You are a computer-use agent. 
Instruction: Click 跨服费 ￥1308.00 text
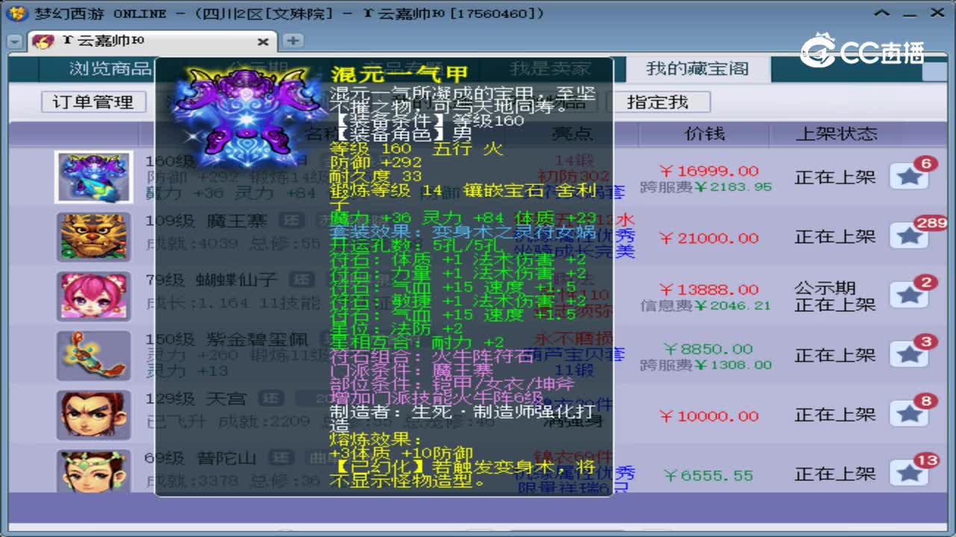pos(706,365)
